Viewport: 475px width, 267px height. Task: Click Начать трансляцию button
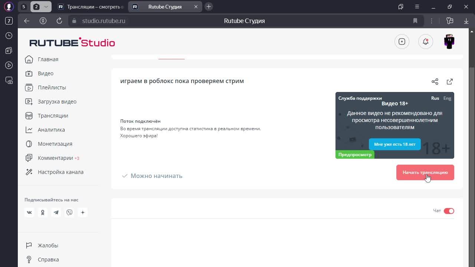coord(425,172)
